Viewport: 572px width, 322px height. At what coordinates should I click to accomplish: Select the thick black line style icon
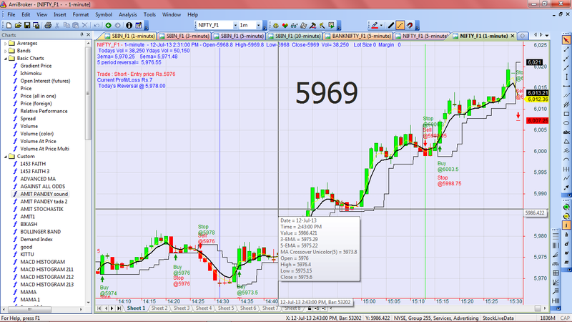[390, 25]
